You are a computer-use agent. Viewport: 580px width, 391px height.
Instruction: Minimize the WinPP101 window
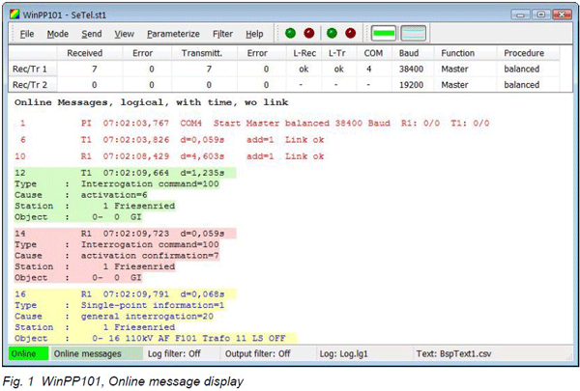521,14
